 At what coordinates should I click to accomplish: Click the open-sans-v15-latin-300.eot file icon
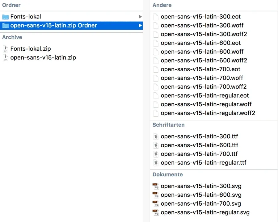pos(156,17)
